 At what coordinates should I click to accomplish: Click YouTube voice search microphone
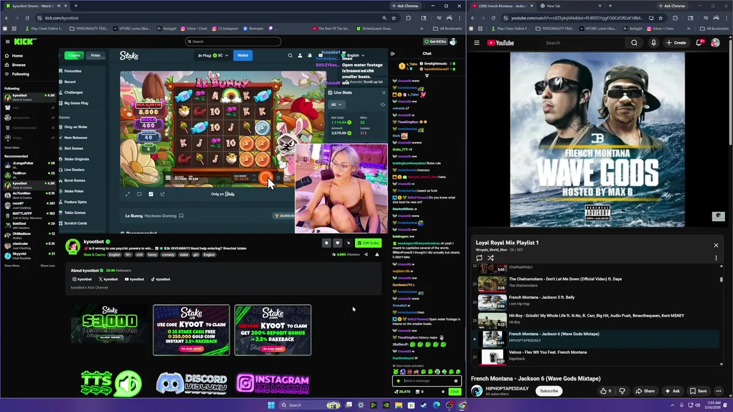[653, 43]
